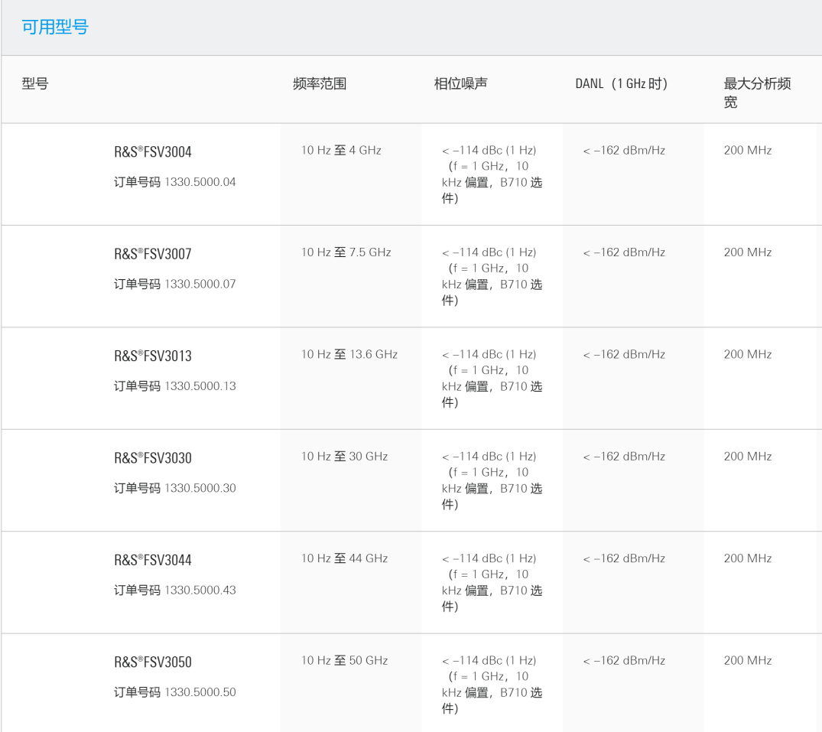Select order number 1330.5000.50
Screen dimensions: 822x732
[200, 692]
